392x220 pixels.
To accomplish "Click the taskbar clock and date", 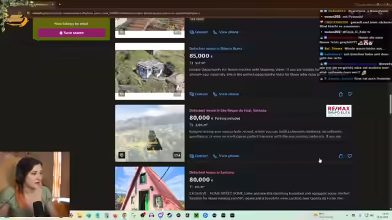I will pos(383,216).
